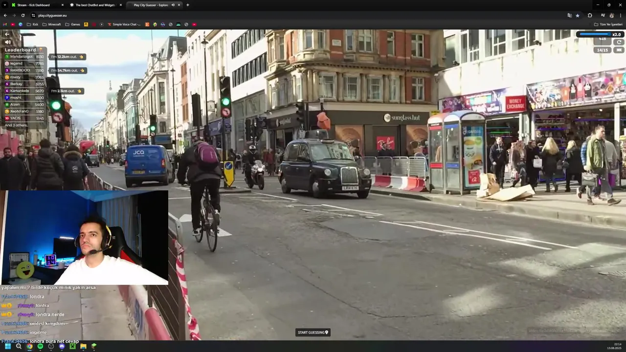
Task: Open the Windows Start menu
Action: pyautogui.click(x=8, y=346)
